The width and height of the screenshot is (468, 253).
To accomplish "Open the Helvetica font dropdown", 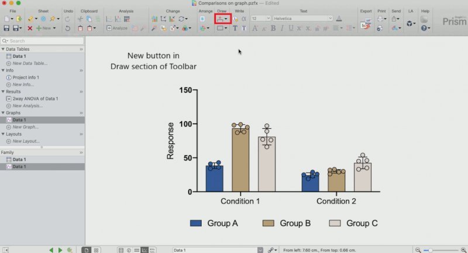I will [301, 19].
